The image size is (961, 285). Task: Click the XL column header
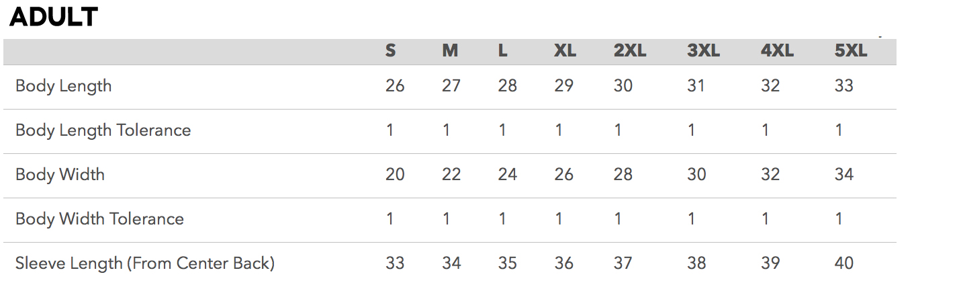tap(565, 51)
